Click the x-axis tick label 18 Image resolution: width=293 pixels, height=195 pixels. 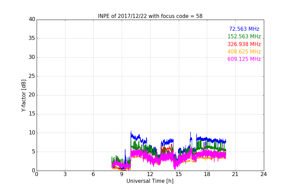[207, 174]
